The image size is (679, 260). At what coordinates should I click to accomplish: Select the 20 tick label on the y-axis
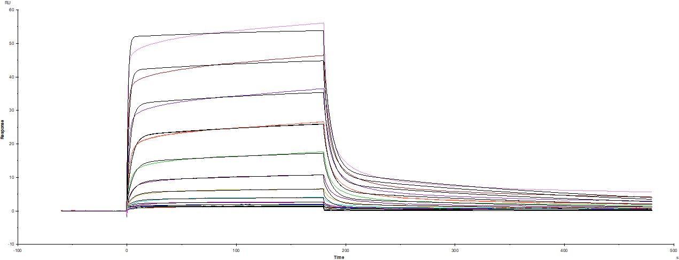(x=11, y=144)
